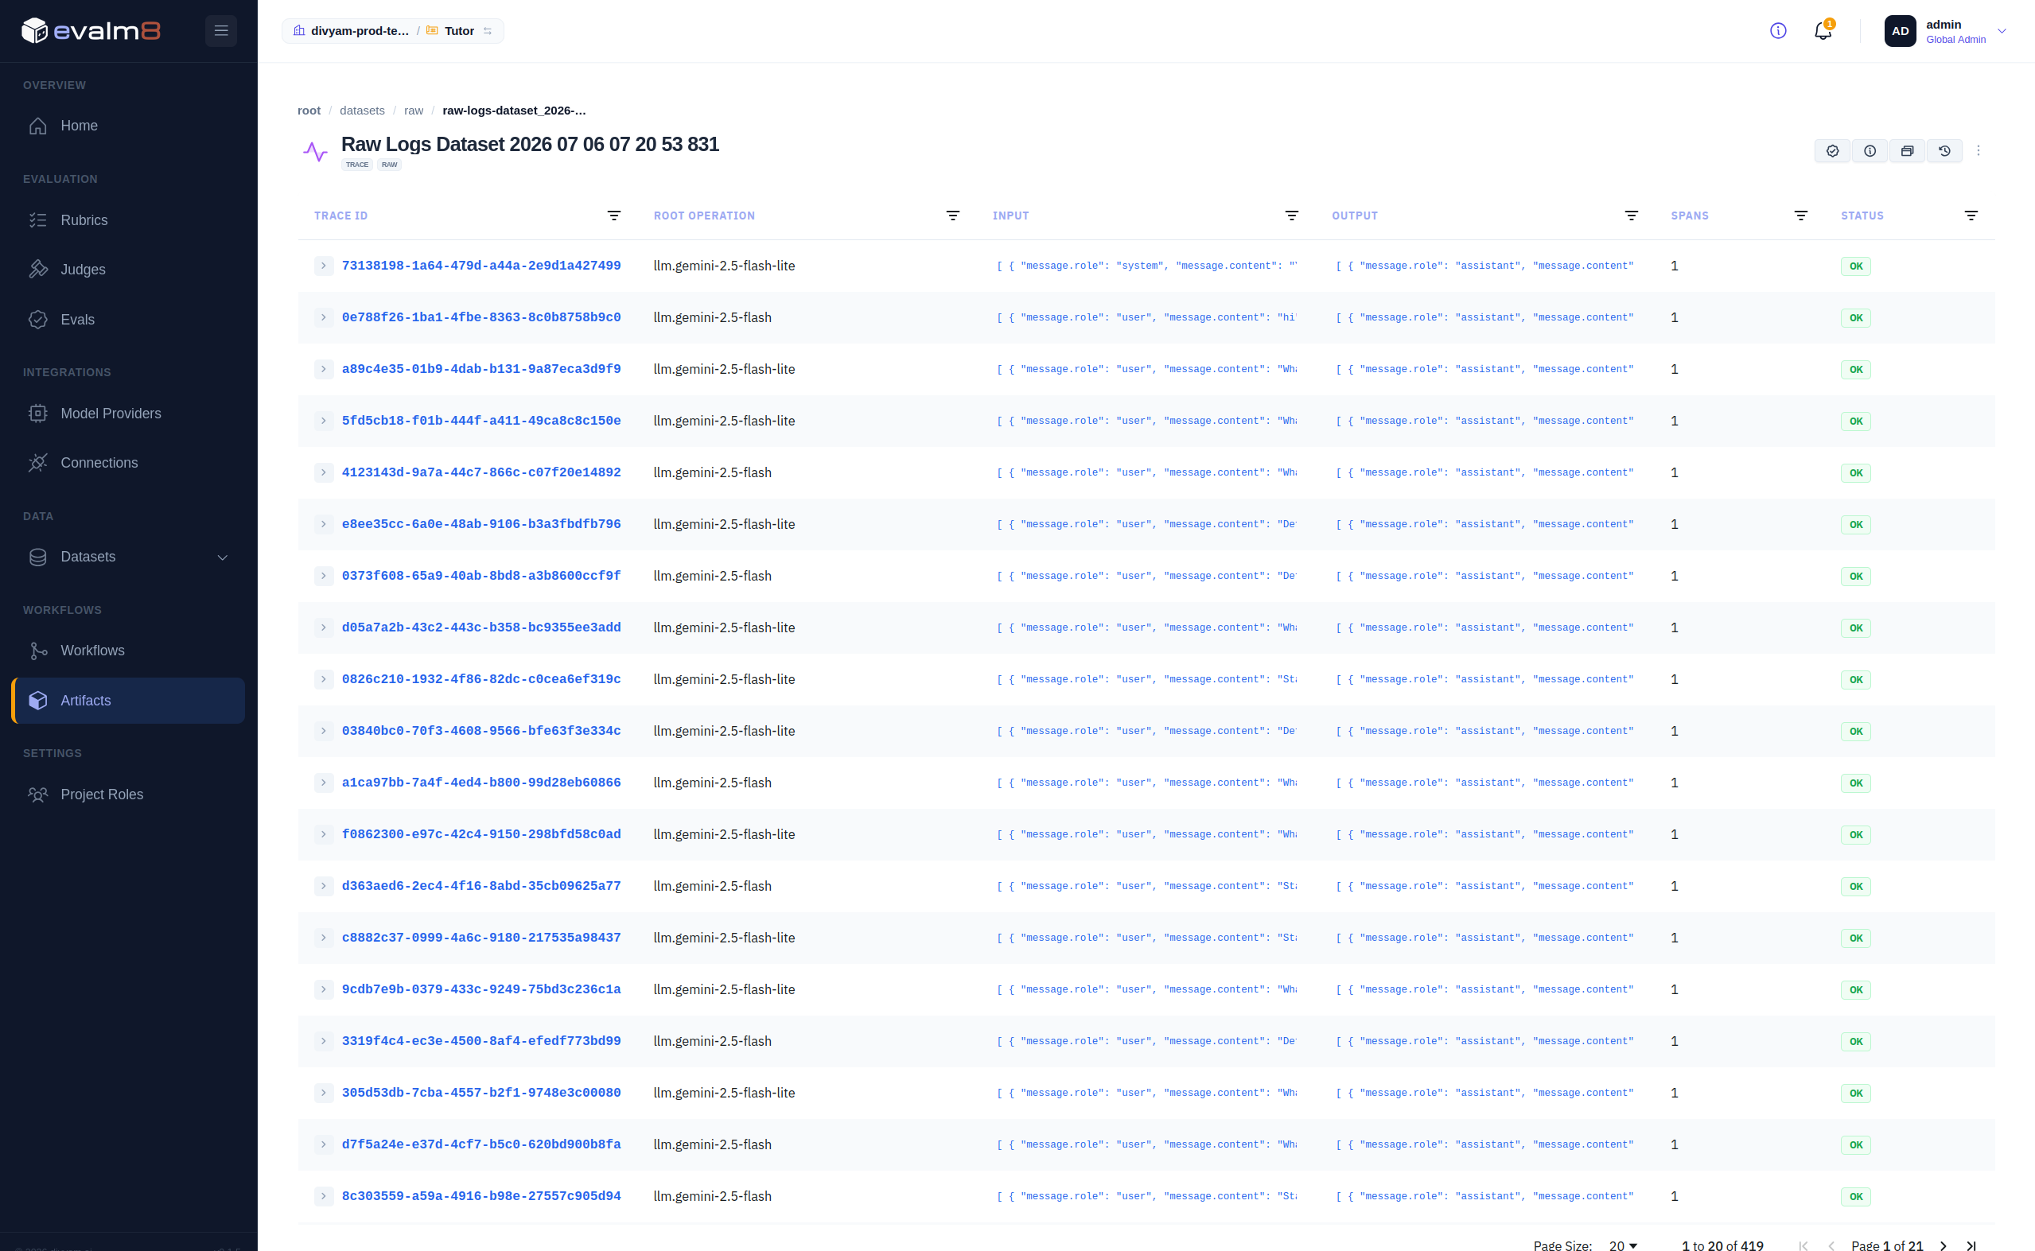Navigate to 'raw' breadcrumb

413,110
